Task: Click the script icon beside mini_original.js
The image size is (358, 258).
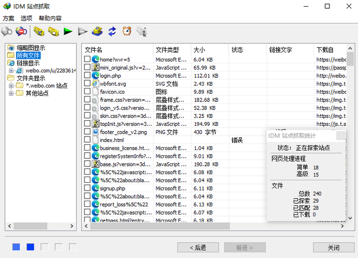Action: pos(95,68)
